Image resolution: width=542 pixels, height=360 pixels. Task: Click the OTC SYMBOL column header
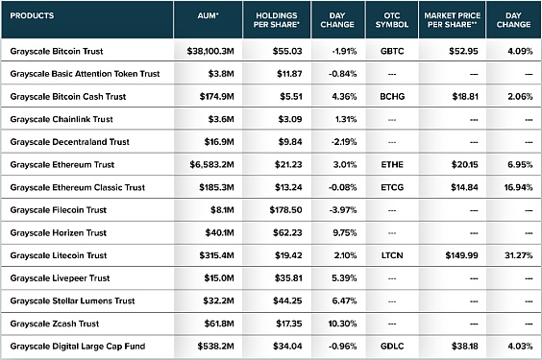pos(392,20)
